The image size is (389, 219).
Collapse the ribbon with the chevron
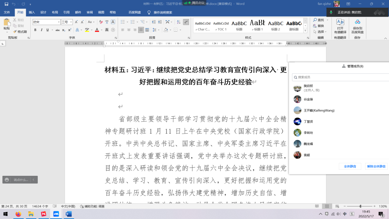coord(385,38)
